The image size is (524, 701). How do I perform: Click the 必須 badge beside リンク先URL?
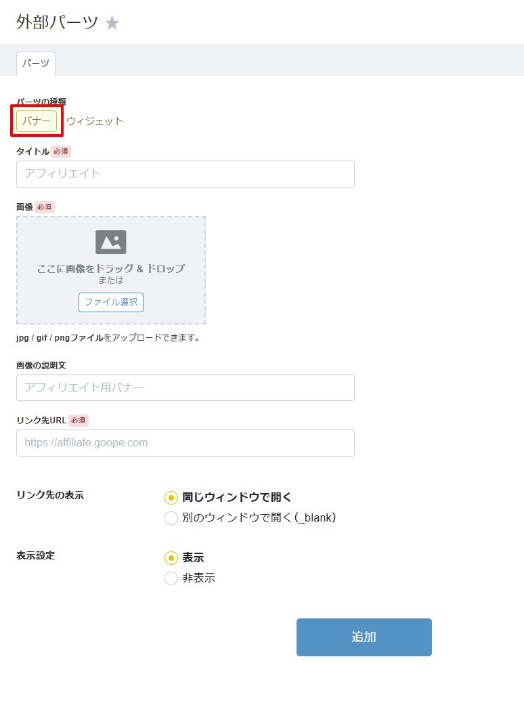[x=79, y=421]
